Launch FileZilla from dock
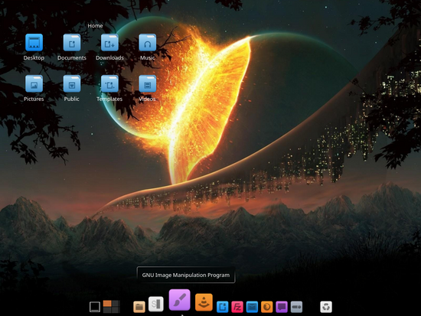 pyautogui.click(x=237, y=307)
